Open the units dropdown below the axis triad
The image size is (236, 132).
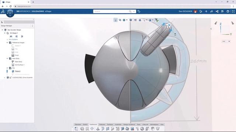click(x=226, y=41)
